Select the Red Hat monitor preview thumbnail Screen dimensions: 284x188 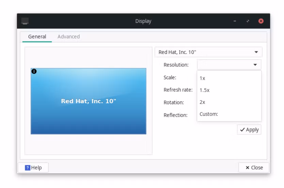click(x=89, y=101)
